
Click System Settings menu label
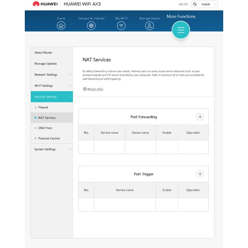[x=45, y=149]
